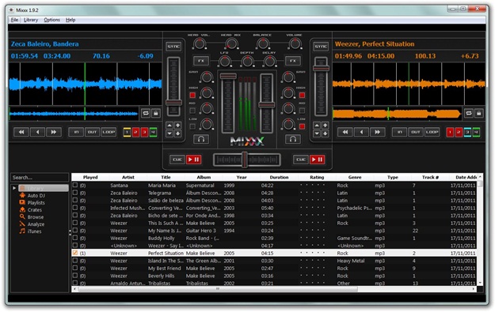Click the library Search field
This screenshot has width=495, height=312.
click(x=40, y=177)
